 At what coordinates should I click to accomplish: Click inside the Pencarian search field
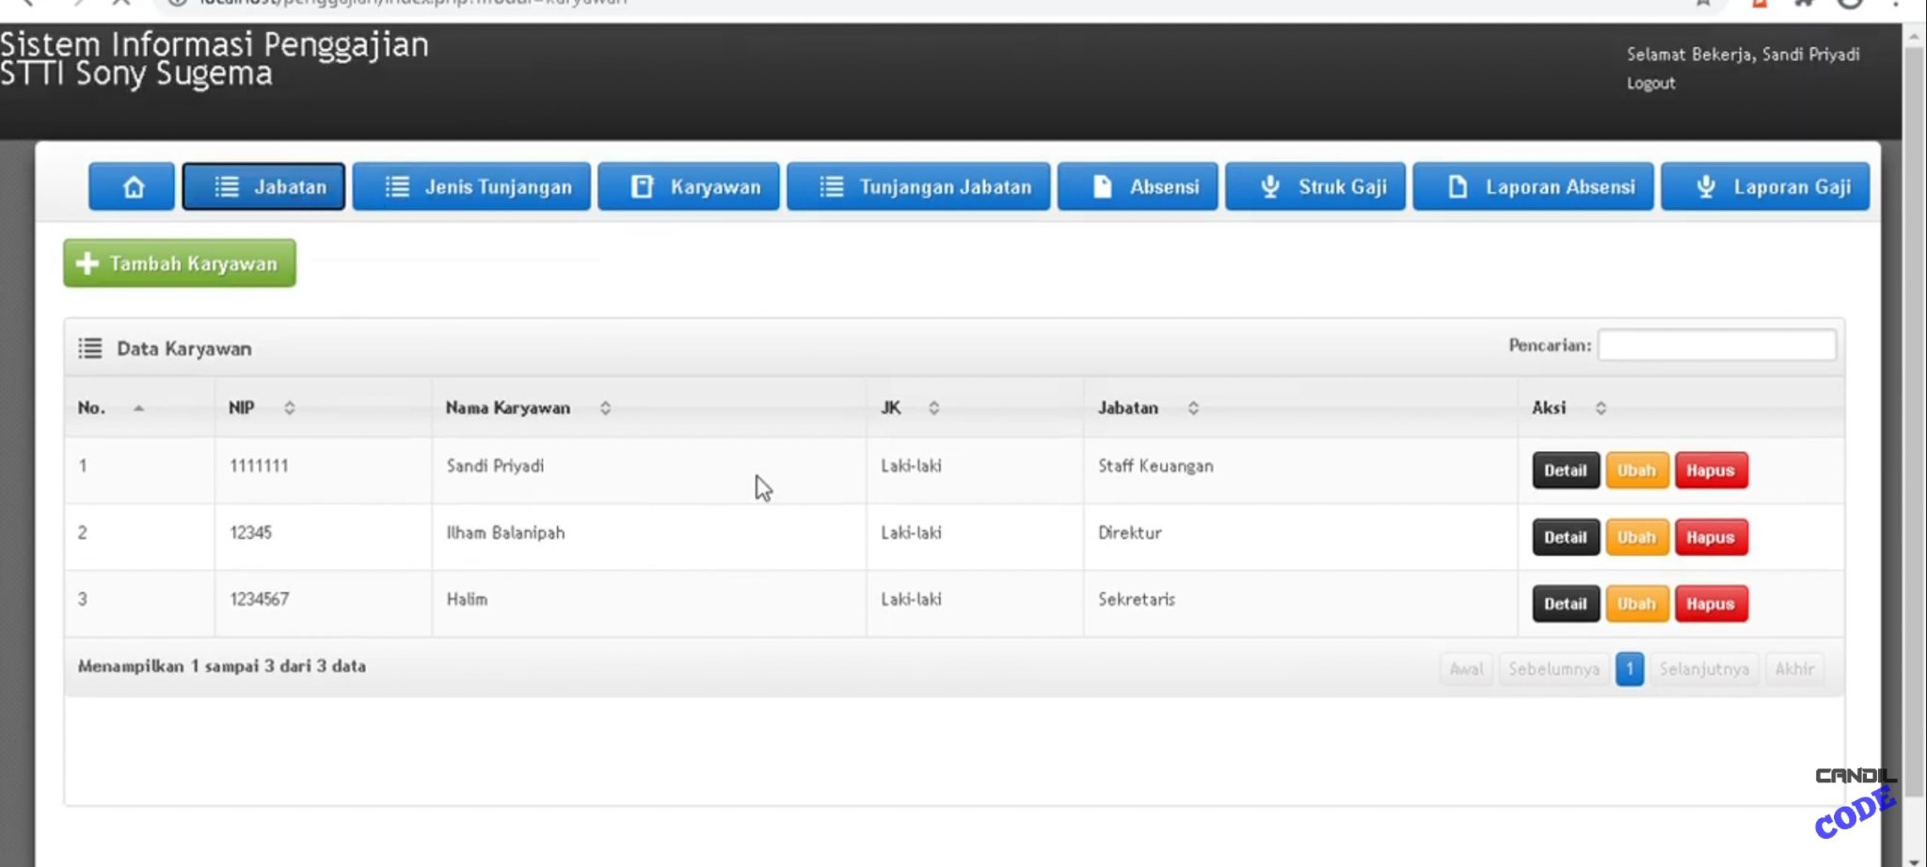point(1718,345)
